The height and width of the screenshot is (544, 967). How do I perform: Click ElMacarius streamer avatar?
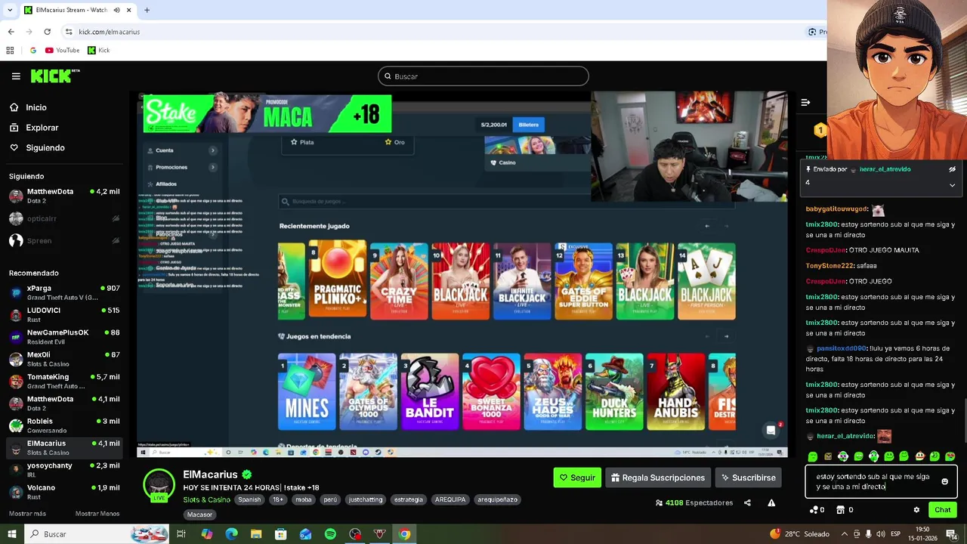(159, 484)
